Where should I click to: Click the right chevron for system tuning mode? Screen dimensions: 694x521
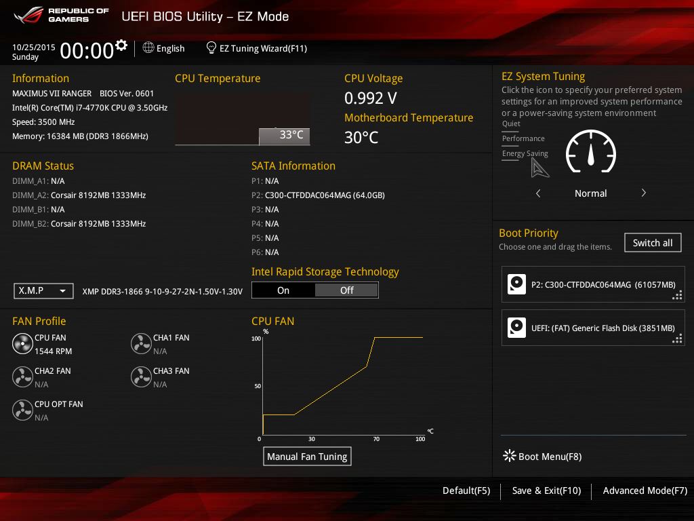(x=644, y=193)
